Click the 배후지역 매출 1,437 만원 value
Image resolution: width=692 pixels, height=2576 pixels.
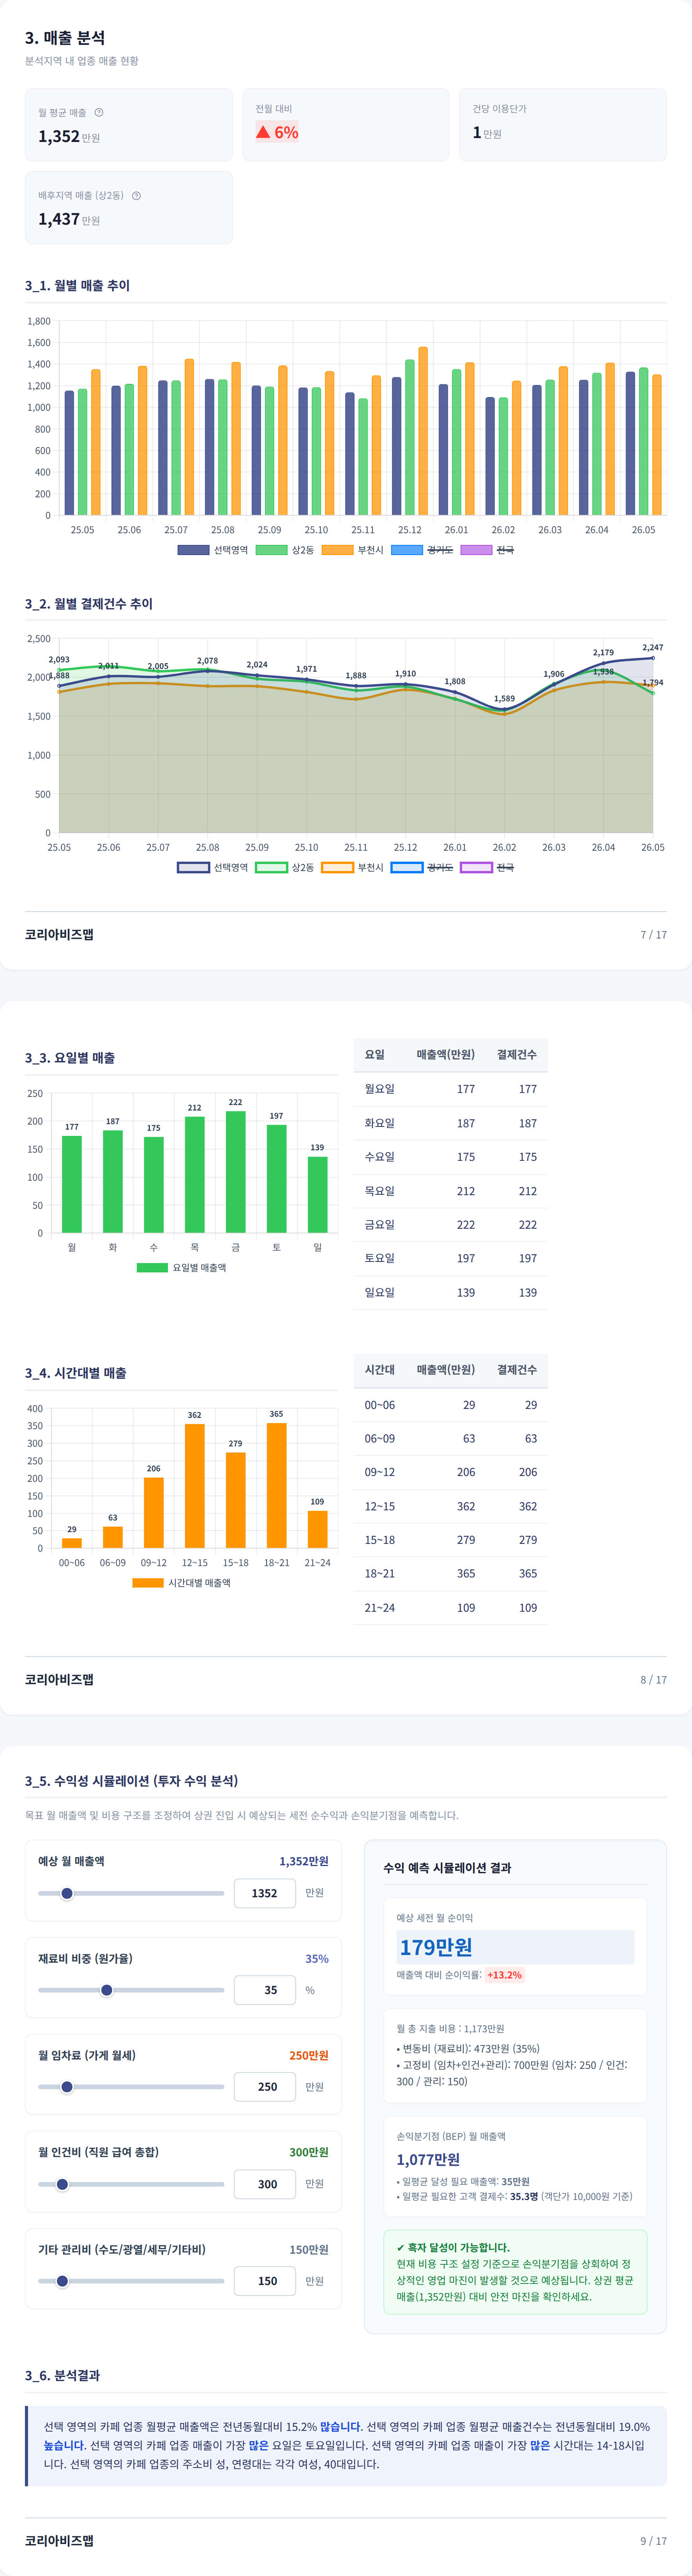pos(69,219)
